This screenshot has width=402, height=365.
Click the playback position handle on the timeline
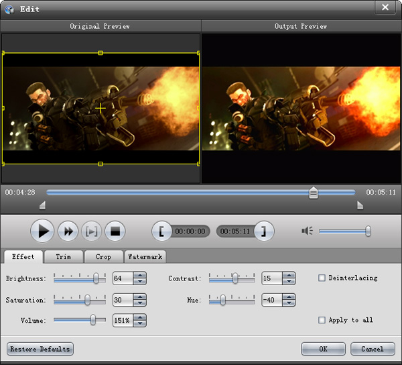(x=314, y=193)
